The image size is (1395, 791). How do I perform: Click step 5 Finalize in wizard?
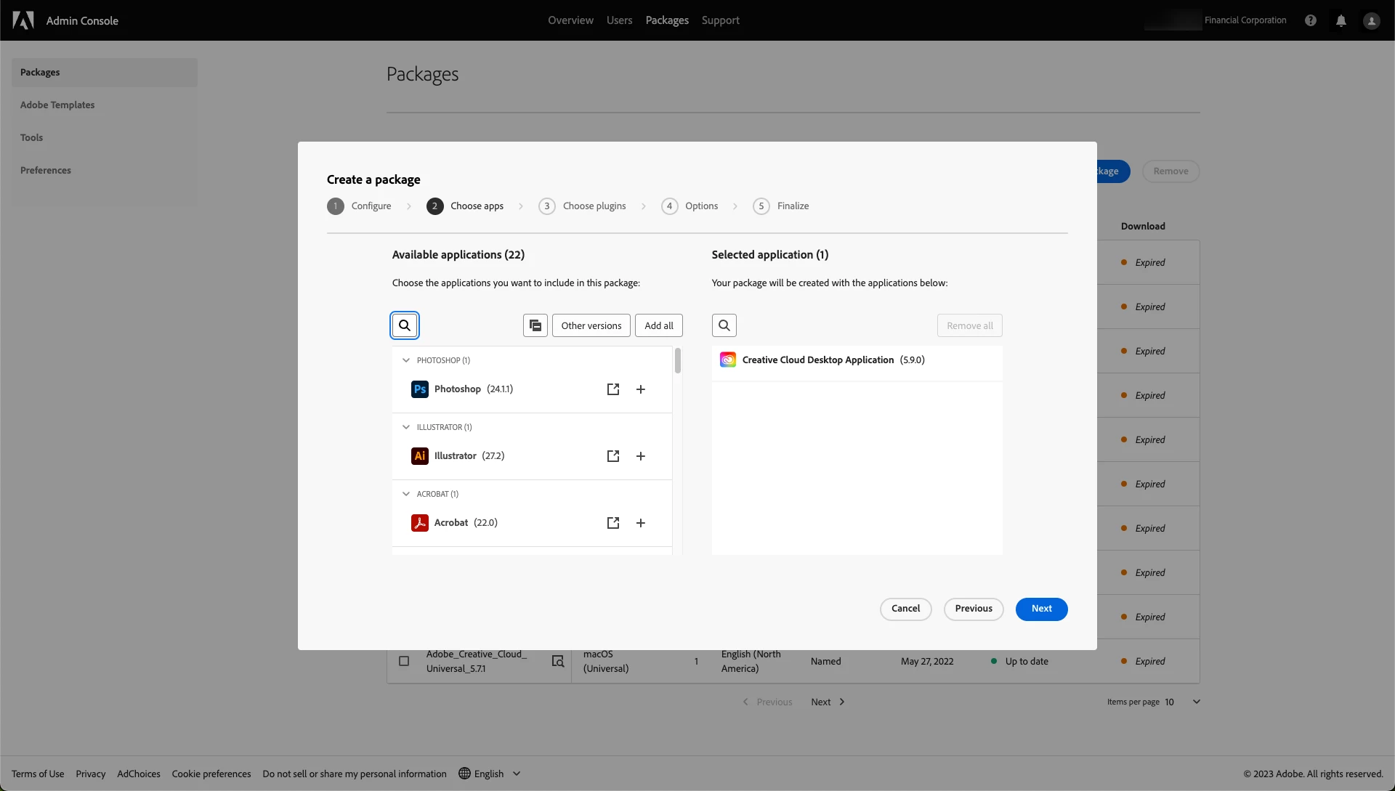tap(781, 206)
